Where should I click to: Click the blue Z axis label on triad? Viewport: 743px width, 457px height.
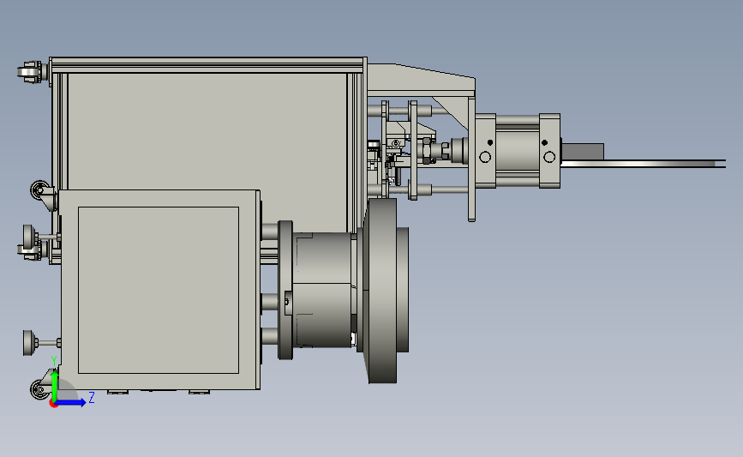pyautogui.click(x=92, y=397)
